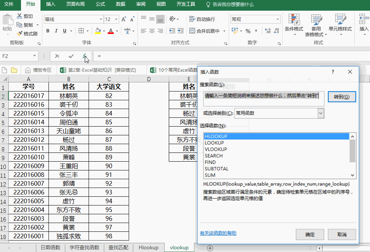This screenshot has height=252, width=370.
Task: Open the function category (常用函数) dropdown
Action: [x=321, y=113]
